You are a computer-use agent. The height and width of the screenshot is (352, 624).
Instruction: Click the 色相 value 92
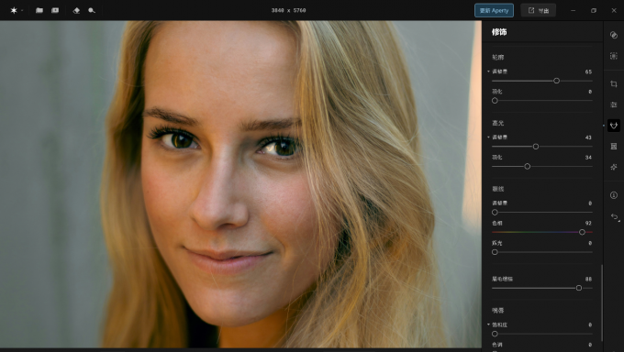[588, 223]
